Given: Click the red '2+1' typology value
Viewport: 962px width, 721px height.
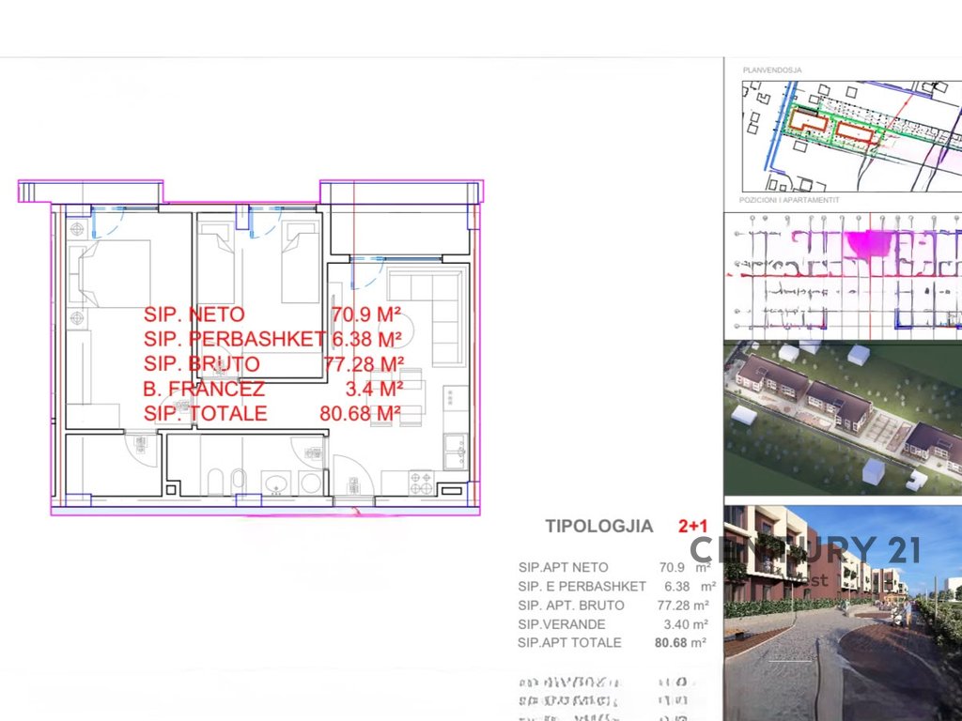Looking at the screenshot, I should 692,526.
